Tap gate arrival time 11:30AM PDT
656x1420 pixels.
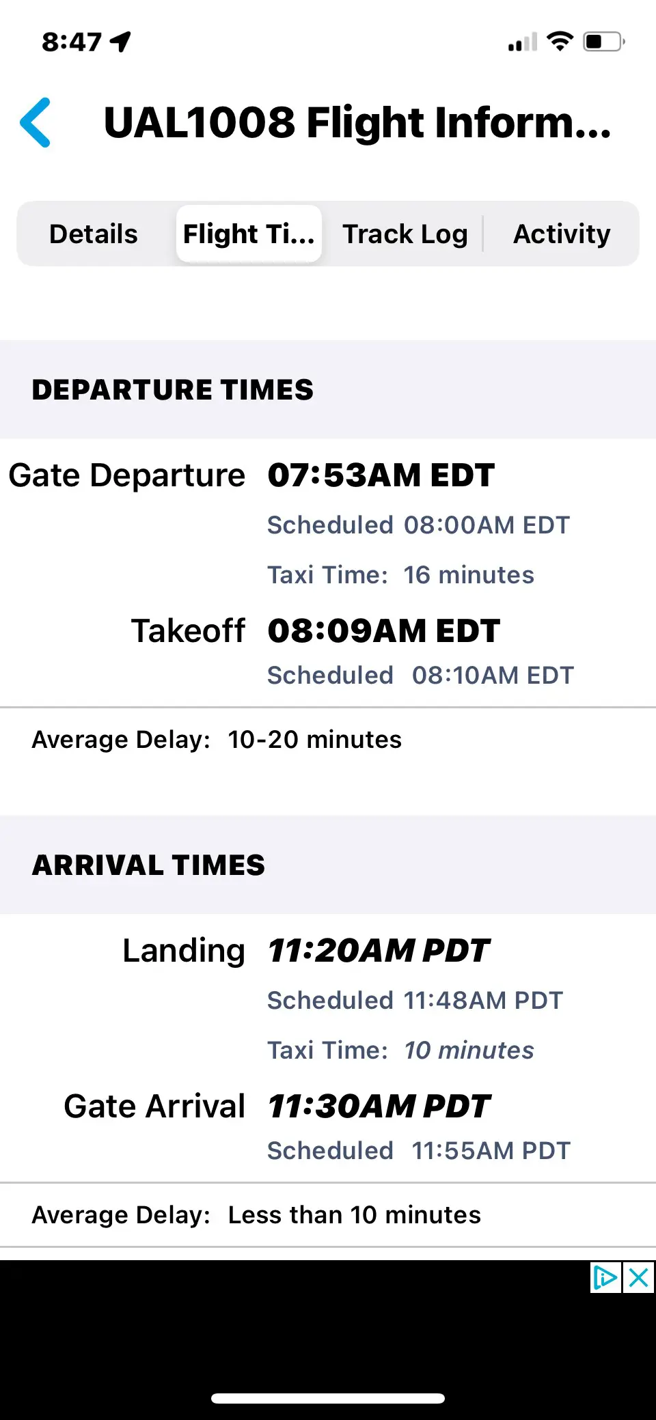[379, 1106]
